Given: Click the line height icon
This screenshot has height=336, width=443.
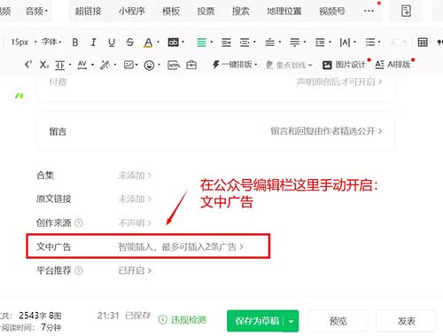Looking at the screenshot, I should coord(320,43).
